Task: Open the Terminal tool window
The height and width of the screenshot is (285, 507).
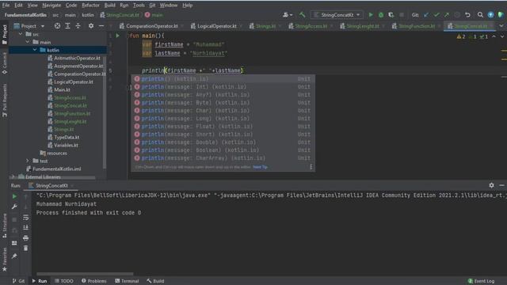Action: tap(127, 281)
